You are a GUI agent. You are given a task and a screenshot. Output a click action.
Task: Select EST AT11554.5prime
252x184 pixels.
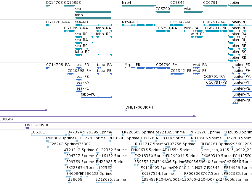(x=163, y=153)
